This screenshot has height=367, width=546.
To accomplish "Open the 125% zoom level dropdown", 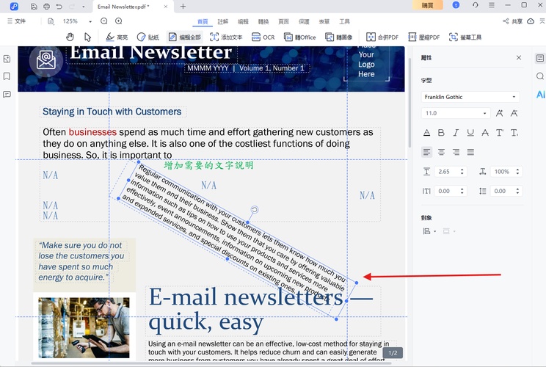I will (76, 21).
